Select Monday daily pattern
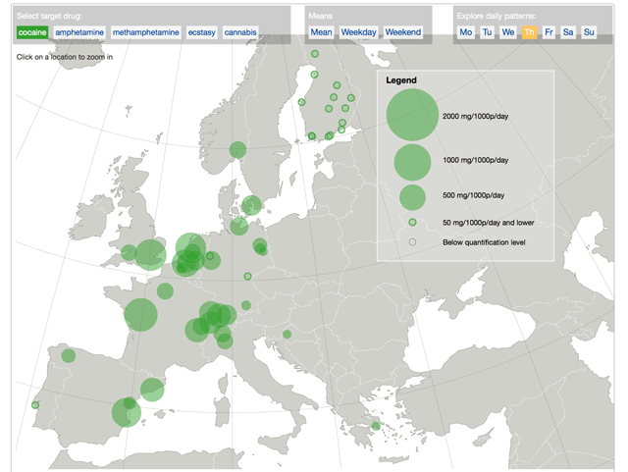This screenshot has width=628, height=472. coord(466,32)
